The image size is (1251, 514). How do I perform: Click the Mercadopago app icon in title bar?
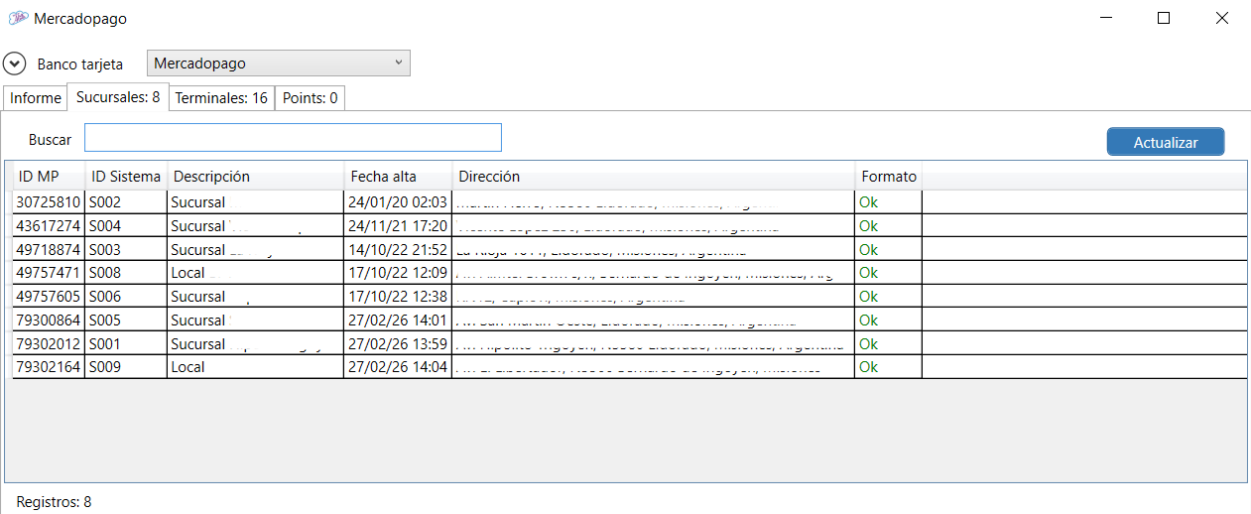[18, 18]
